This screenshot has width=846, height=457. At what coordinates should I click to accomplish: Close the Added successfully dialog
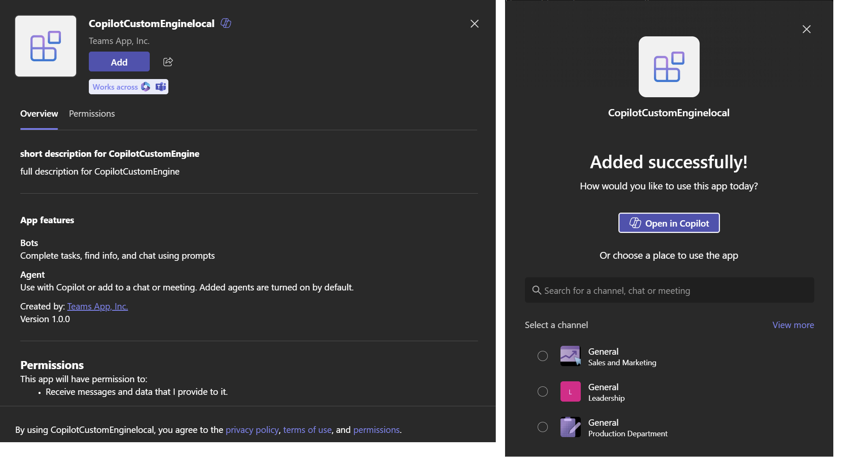(x=807, y=29)
